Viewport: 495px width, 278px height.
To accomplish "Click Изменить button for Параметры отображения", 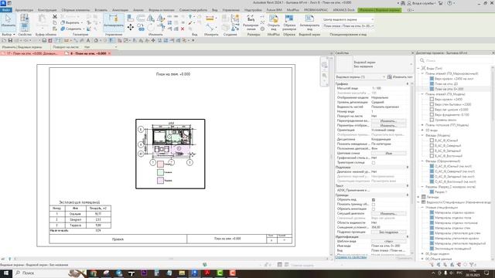I will 388,125.
